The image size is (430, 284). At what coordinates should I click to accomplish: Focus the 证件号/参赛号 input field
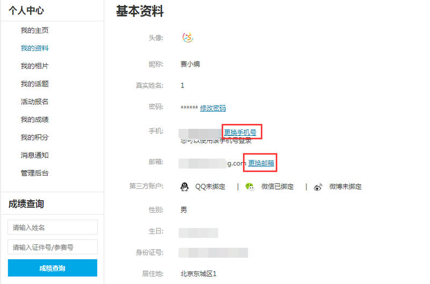coord(53,247)
